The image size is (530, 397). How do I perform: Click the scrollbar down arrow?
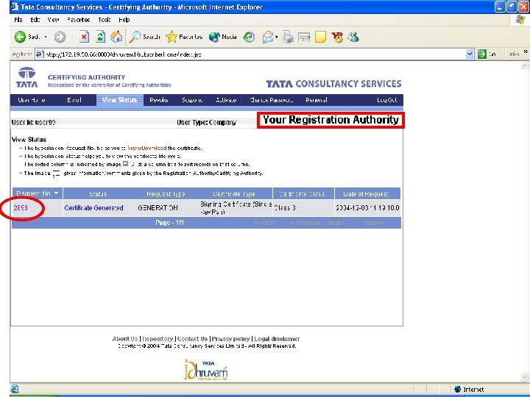coord(524,376)
